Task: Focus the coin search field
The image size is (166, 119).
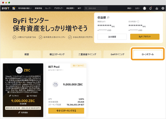Action: pyautogui.click(x=96, y=8)
